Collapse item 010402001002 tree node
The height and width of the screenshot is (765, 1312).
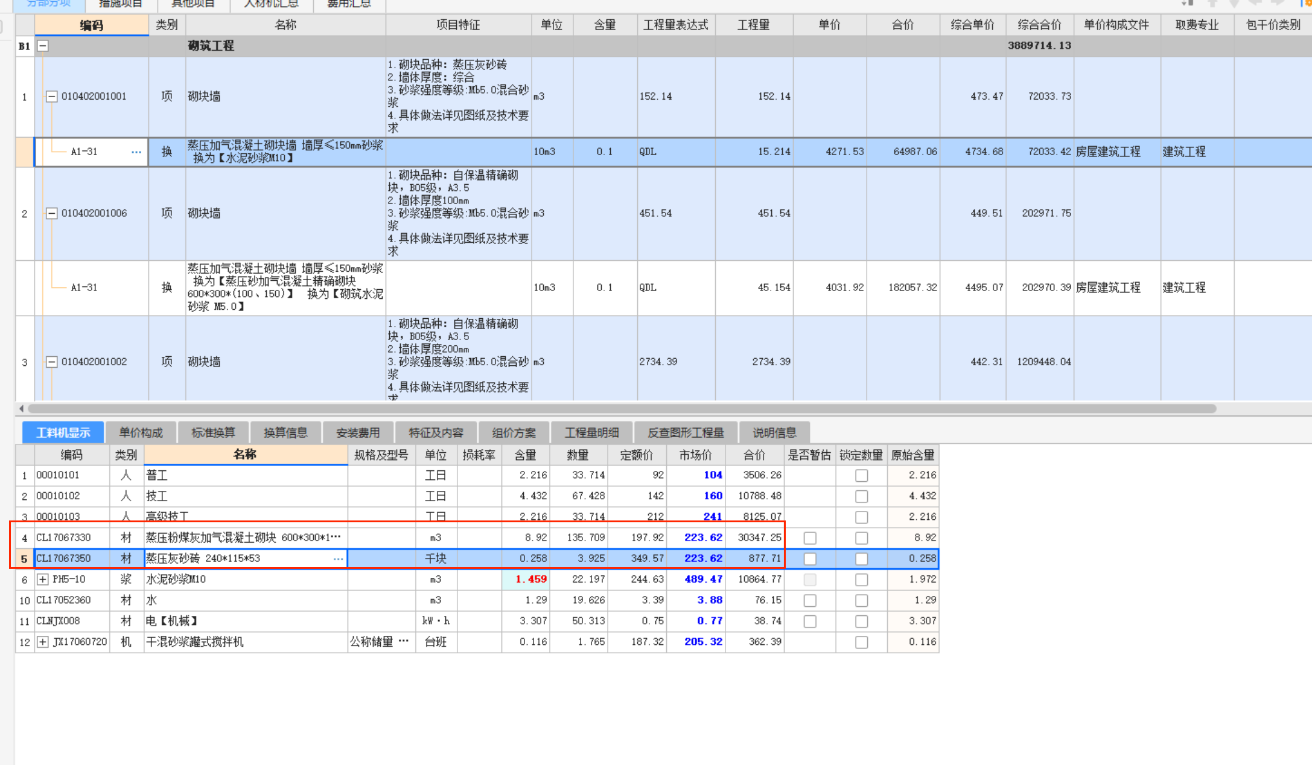(52, 362)
